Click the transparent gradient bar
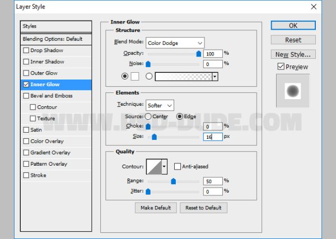Image resolution: width=336 pixels, height=239 pixels. [184, 77]
